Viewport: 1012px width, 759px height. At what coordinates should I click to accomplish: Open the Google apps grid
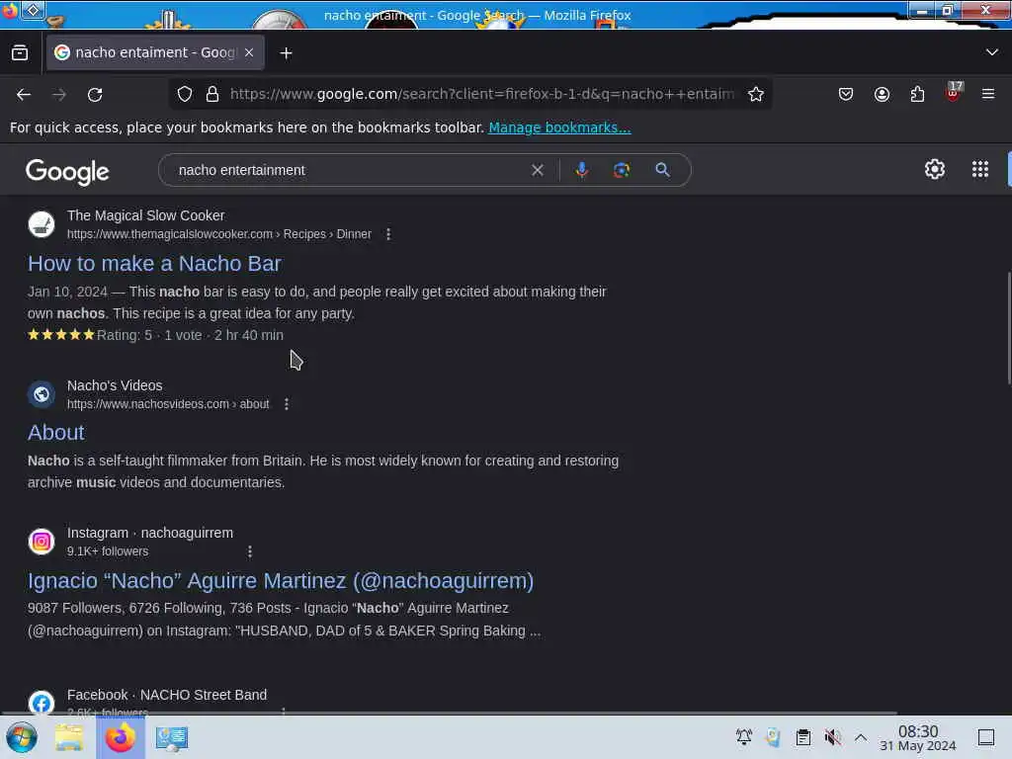coord(979,170)
